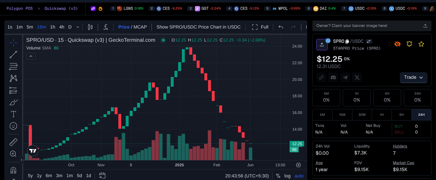Open the Telegram link icon
Screen dimensions: 436x180
tap(345, 78)
